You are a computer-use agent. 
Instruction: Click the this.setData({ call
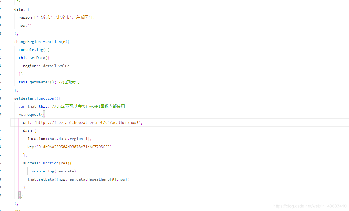pos(34,58)
